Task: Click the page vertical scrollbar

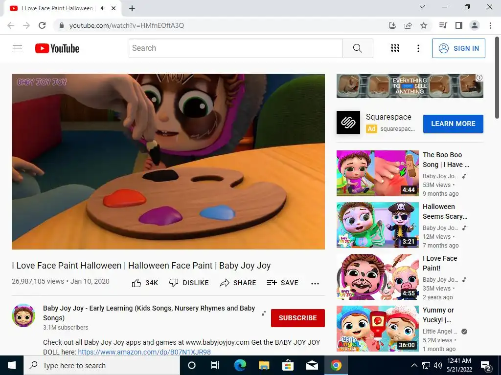Action: pos(498,78)
